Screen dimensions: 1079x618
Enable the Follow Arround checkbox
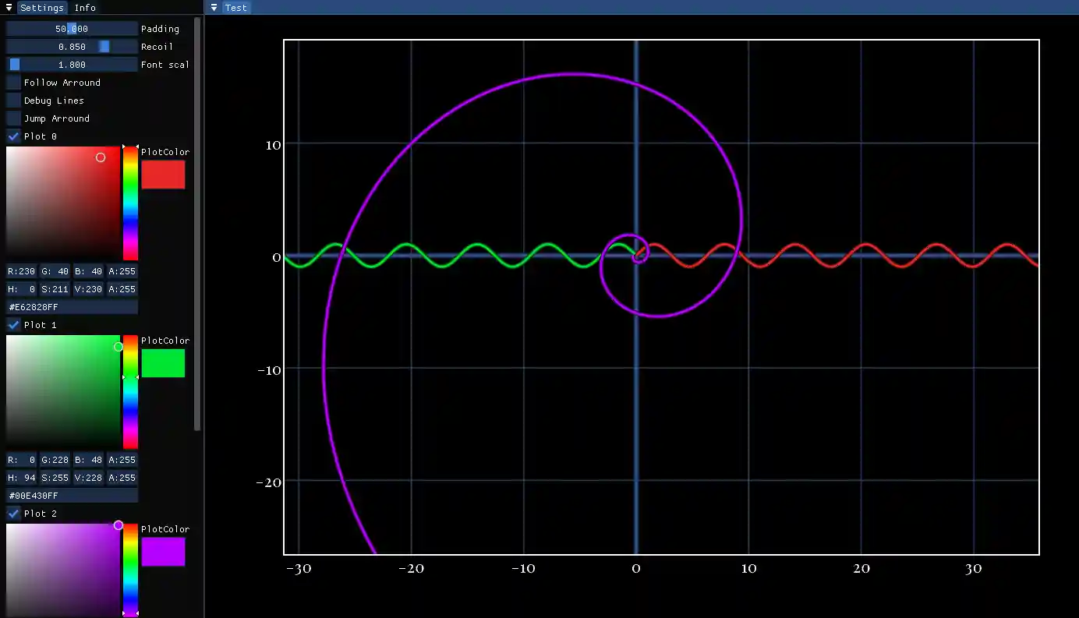pyautogui.click(x=12, y=82)
